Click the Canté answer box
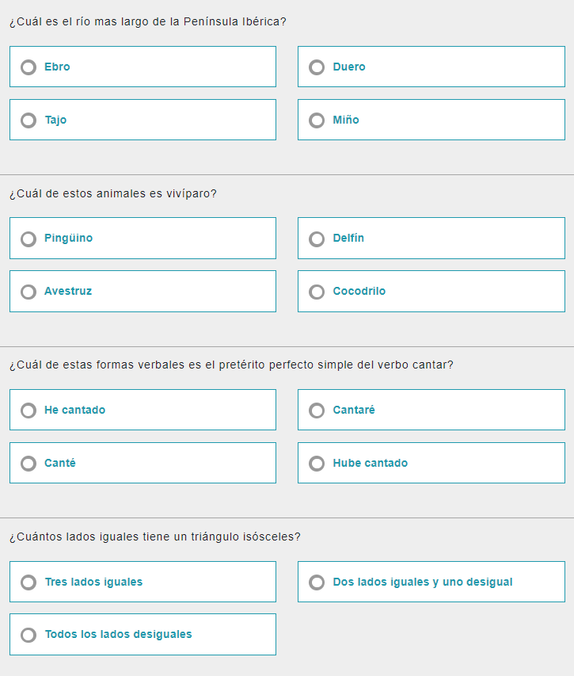Screen dimensions: 574x676 143,463
